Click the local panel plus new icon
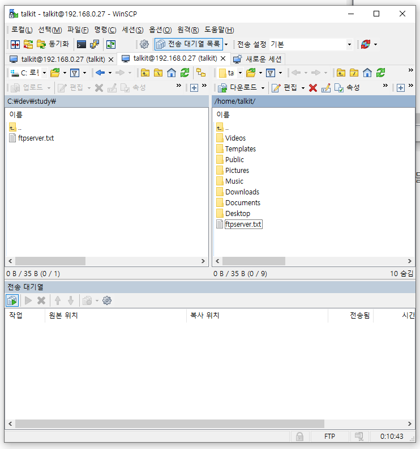The image size is (420, 449). pyautogui.click(x=194, y=88)
